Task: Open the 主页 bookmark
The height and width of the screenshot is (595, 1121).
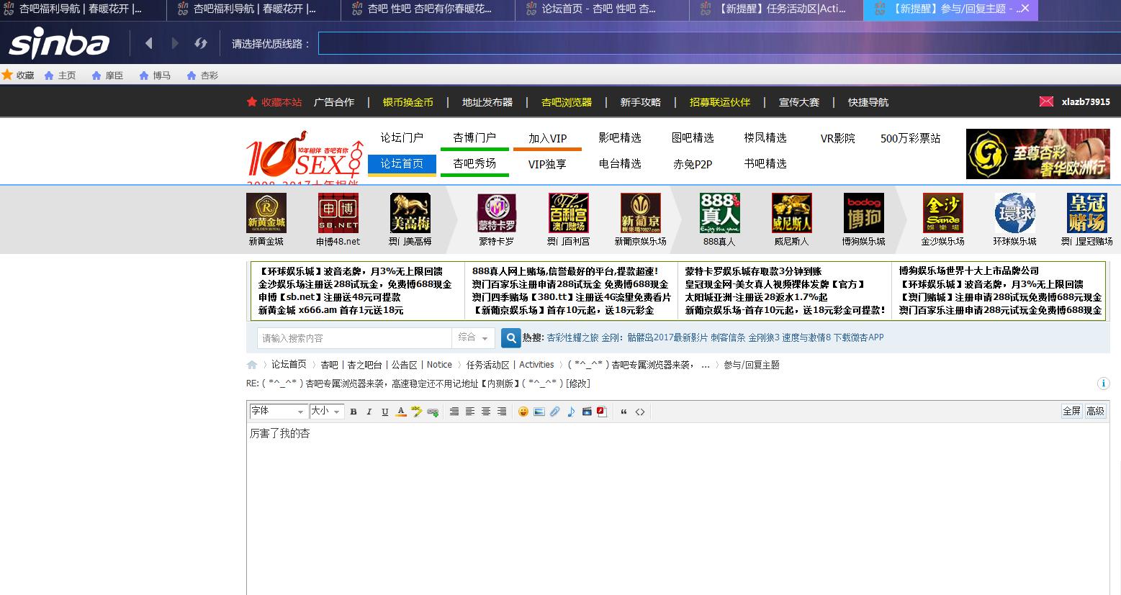Action: pos(60,75)
